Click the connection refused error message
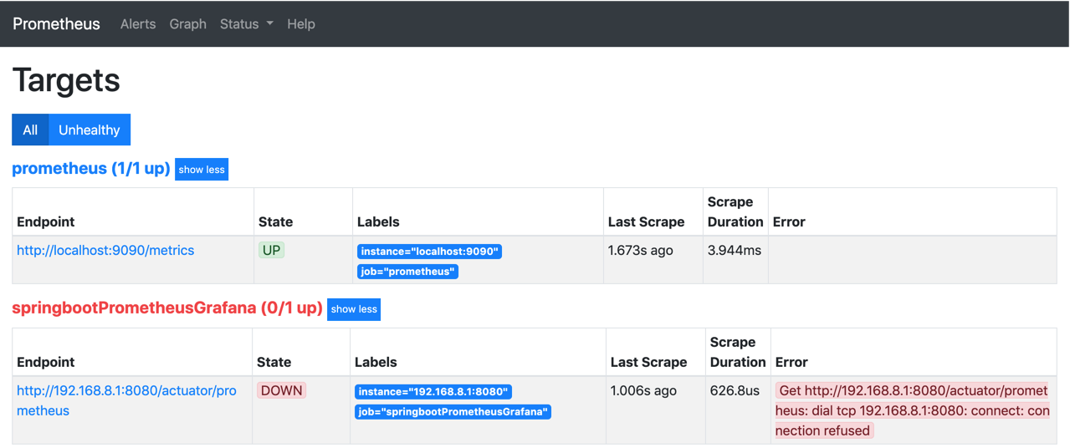 pos(912,410)
